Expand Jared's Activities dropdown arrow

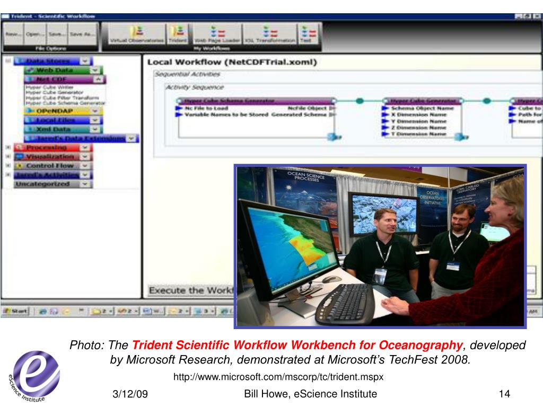(85, 175)
